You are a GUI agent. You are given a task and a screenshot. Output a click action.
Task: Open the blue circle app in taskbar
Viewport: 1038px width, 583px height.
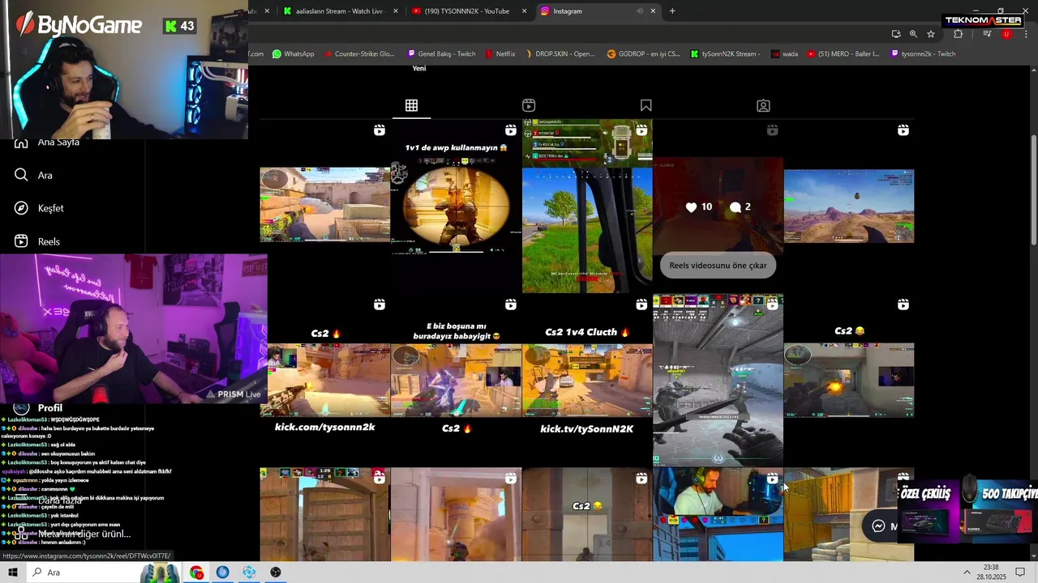click(223, 572)
